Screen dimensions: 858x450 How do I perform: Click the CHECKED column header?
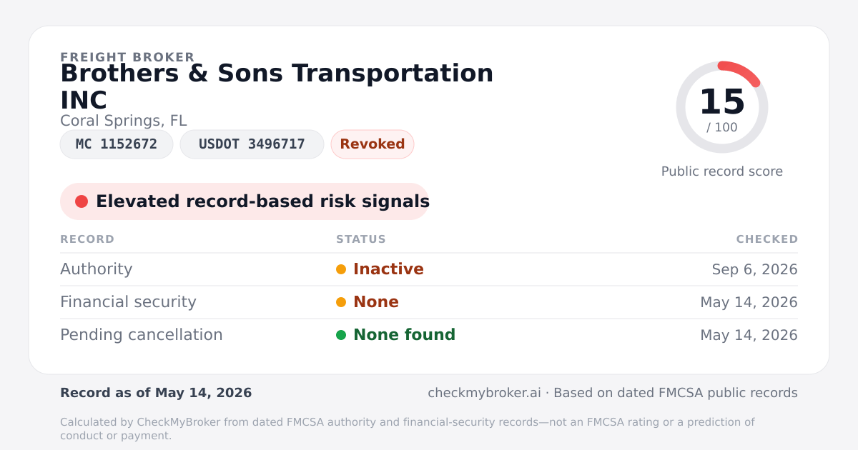(767, 239)
